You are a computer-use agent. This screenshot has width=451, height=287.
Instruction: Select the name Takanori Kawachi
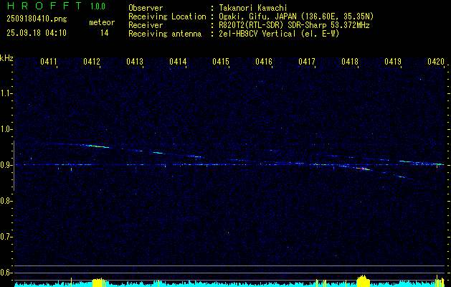click(x=253, y=8)
